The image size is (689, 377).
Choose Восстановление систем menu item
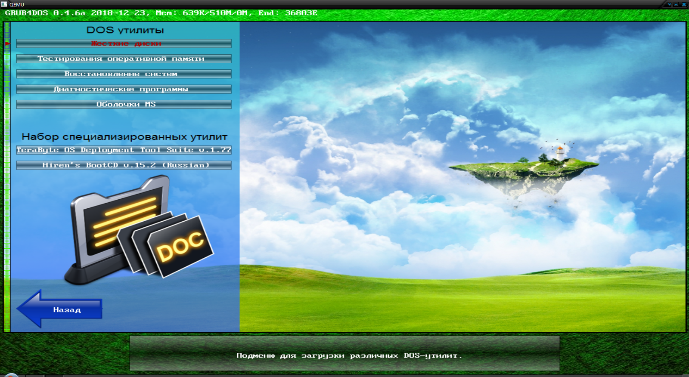point(124,74)
